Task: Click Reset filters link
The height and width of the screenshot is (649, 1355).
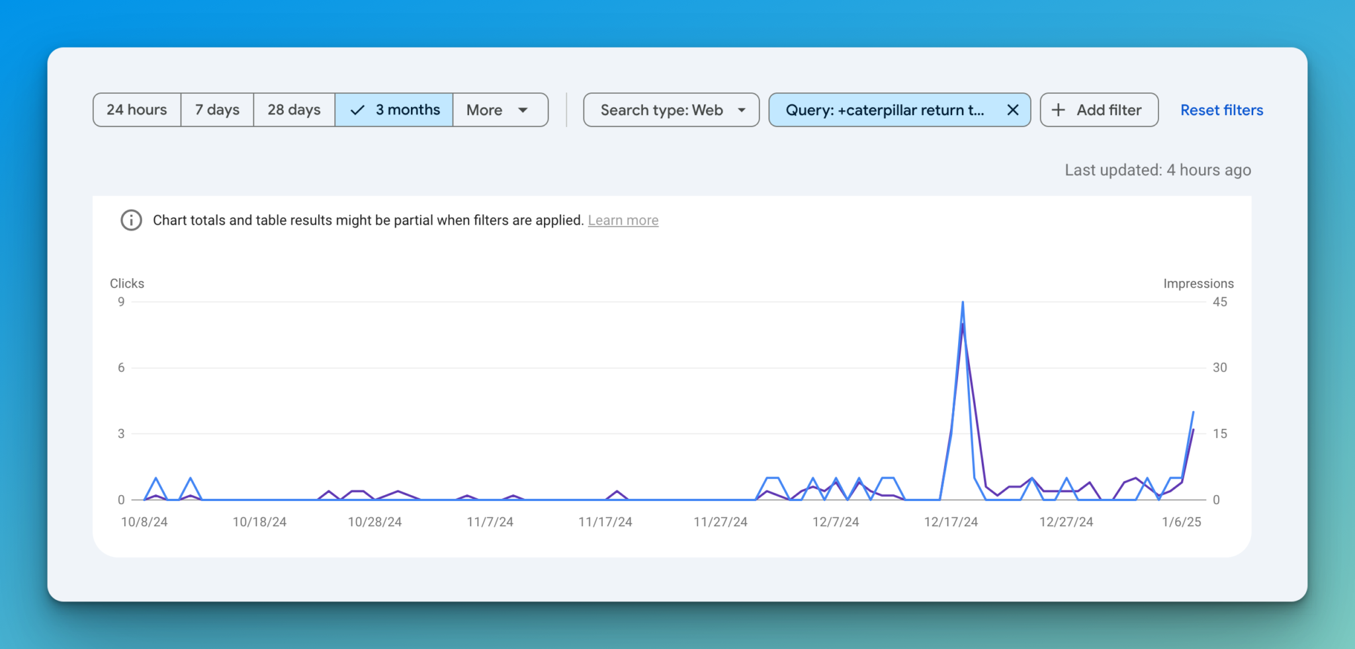Action: (x=1221, y=110)
